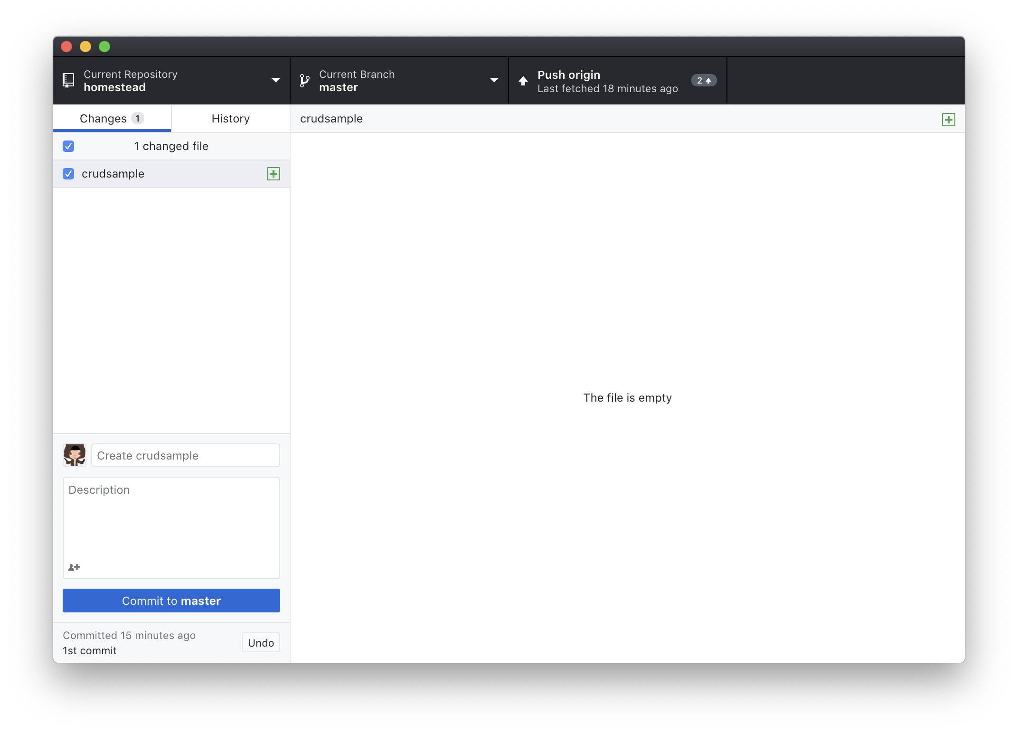Click the repository book icon
The height and width of the screenshot is (733, 1018).
[68, 80]
